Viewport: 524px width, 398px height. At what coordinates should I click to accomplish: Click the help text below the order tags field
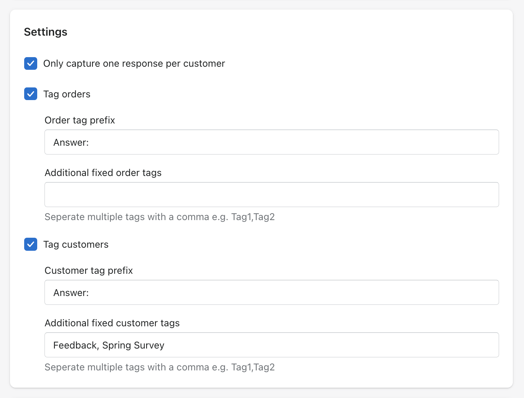point(160,217)
